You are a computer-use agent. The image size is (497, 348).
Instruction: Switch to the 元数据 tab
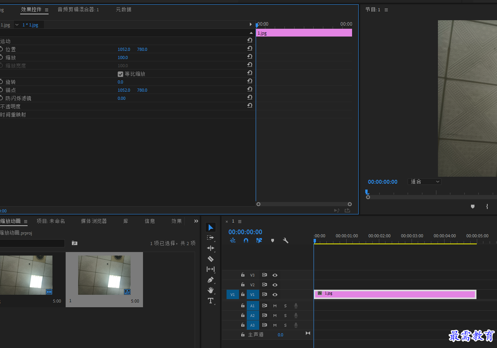pyautogui.click(x=124, y=9)
